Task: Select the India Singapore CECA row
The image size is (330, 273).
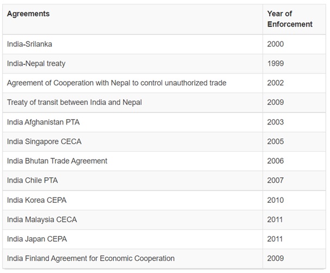Action: click(164, 141)
